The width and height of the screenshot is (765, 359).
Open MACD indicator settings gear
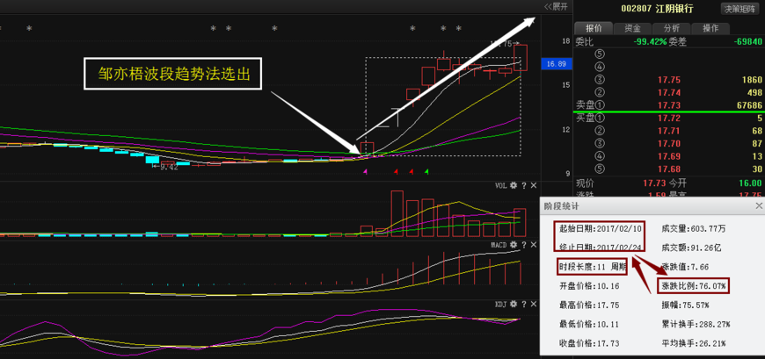tap(513, 245)
